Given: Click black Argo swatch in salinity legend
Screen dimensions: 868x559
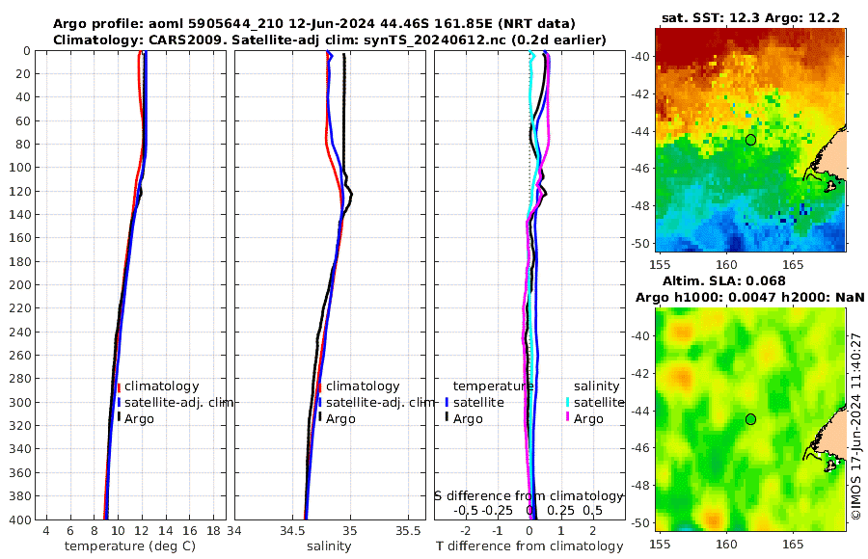Looking at the screenshot, I should click(320, 417).
